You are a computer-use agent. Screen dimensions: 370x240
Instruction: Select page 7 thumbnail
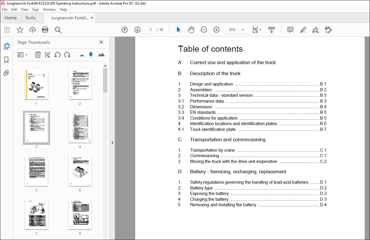coord(36,215)
